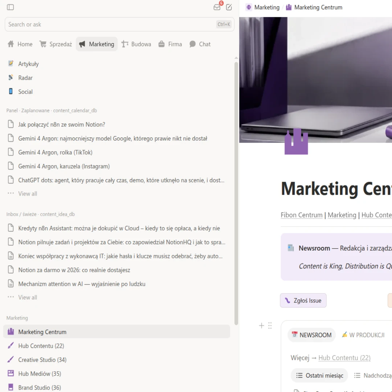
Task: Click the Hub Mediów layout icon
Action: coord(11,373)
